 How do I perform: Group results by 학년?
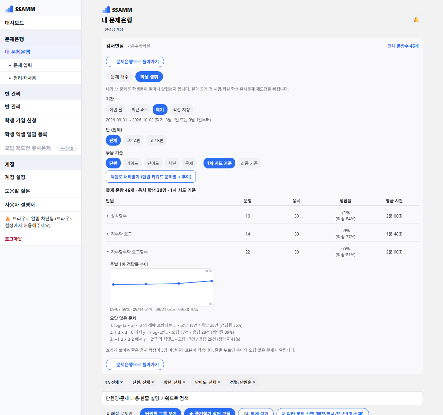pos(172,163)
